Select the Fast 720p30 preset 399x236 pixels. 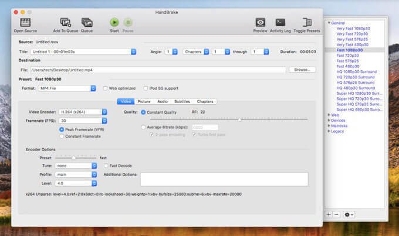pos(347,56)
